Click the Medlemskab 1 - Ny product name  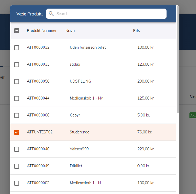(86, 98)
